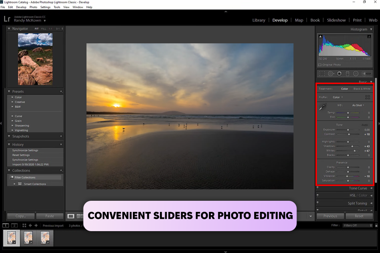Select the Graduated Filter tool icon

coord(347,74)
